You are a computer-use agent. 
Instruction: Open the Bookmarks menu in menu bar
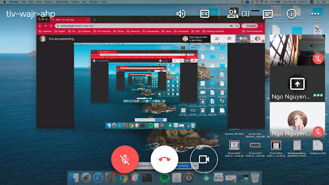click(62, 2)
